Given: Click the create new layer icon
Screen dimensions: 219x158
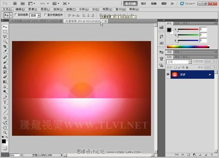Looking at the screenshot, I should (206, 155).
